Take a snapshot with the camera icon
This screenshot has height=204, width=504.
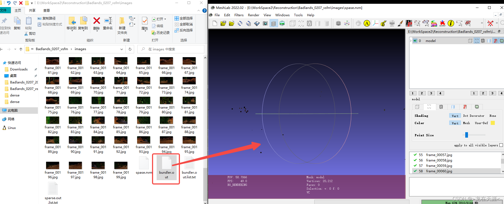pos(265,23)
